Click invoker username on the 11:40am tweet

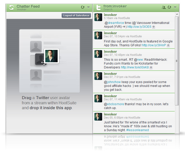coord(110,96)
